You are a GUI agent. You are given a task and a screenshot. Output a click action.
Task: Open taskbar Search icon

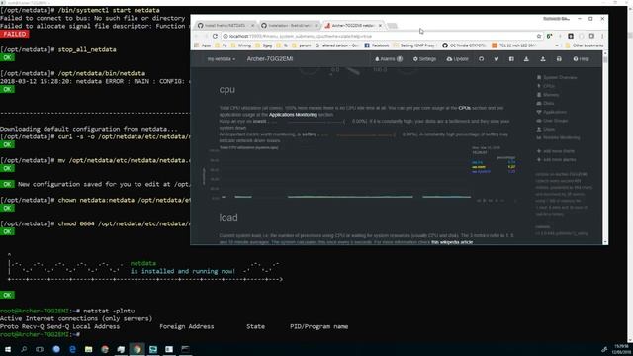pos(24,349)
